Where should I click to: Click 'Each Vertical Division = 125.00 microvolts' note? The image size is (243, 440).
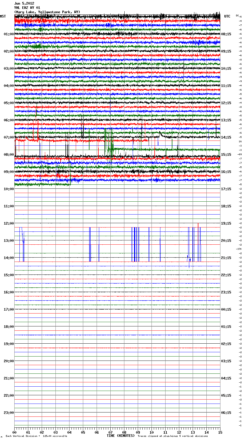pos(37,436)
